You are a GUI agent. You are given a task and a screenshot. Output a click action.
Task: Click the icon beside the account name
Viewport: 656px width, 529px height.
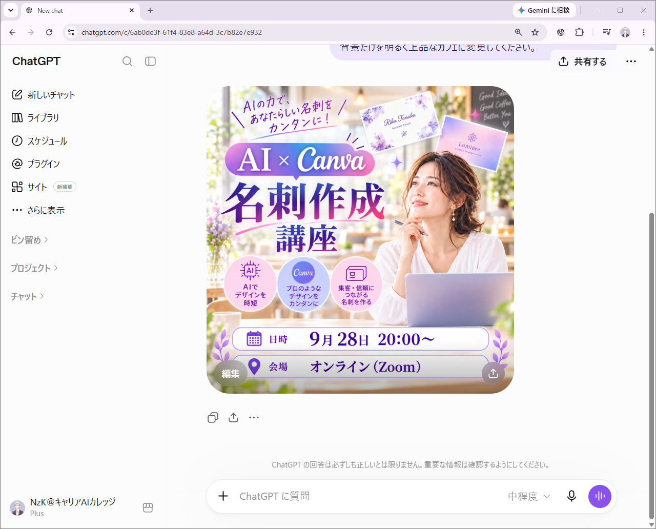(148, 508)
